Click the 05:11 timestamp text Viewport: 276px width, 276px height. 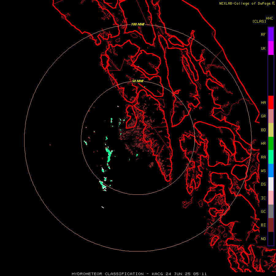point(200,274)
